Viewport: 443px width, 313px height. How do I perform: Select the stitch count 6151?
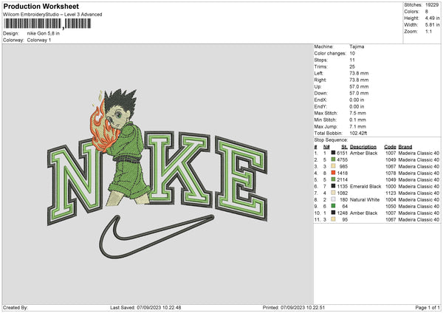pos(342,153)
